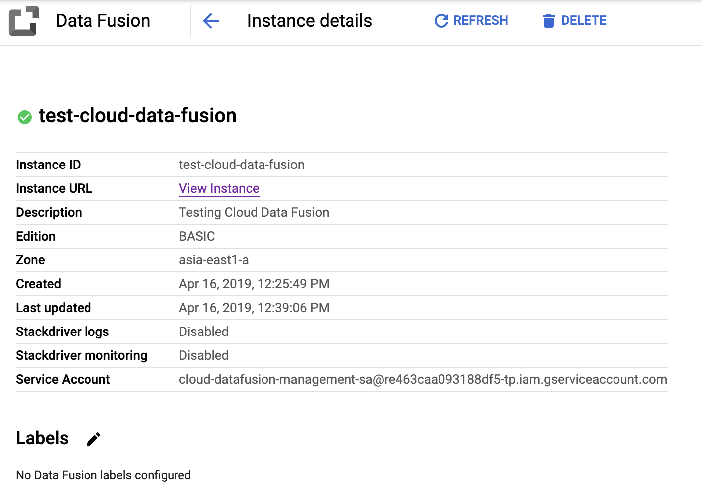Edit labels with the pencil icon

tap(93, 439)
